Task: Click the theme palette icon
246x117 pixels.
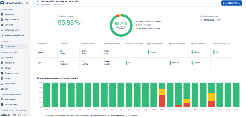Action: click(19, 115)
